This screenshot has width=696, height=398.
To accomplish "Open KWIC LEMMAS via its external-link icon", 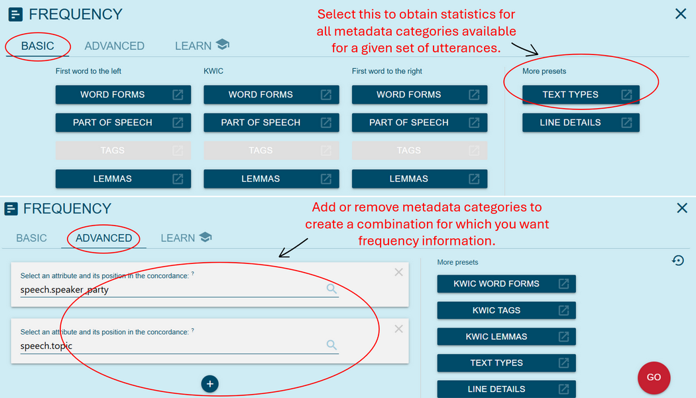I will point(565,336).
